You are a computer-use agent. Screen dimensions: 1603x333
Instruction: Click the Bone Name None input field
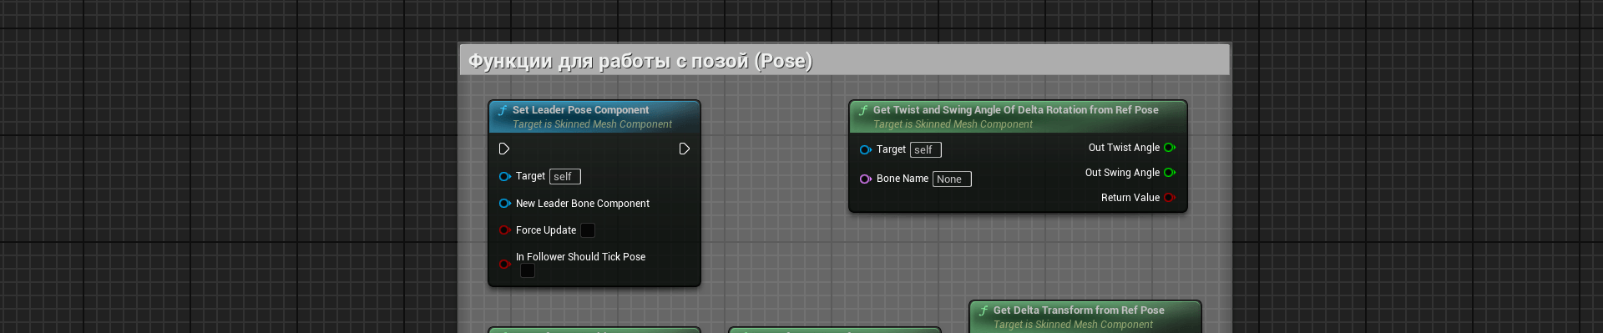(952, 179)
